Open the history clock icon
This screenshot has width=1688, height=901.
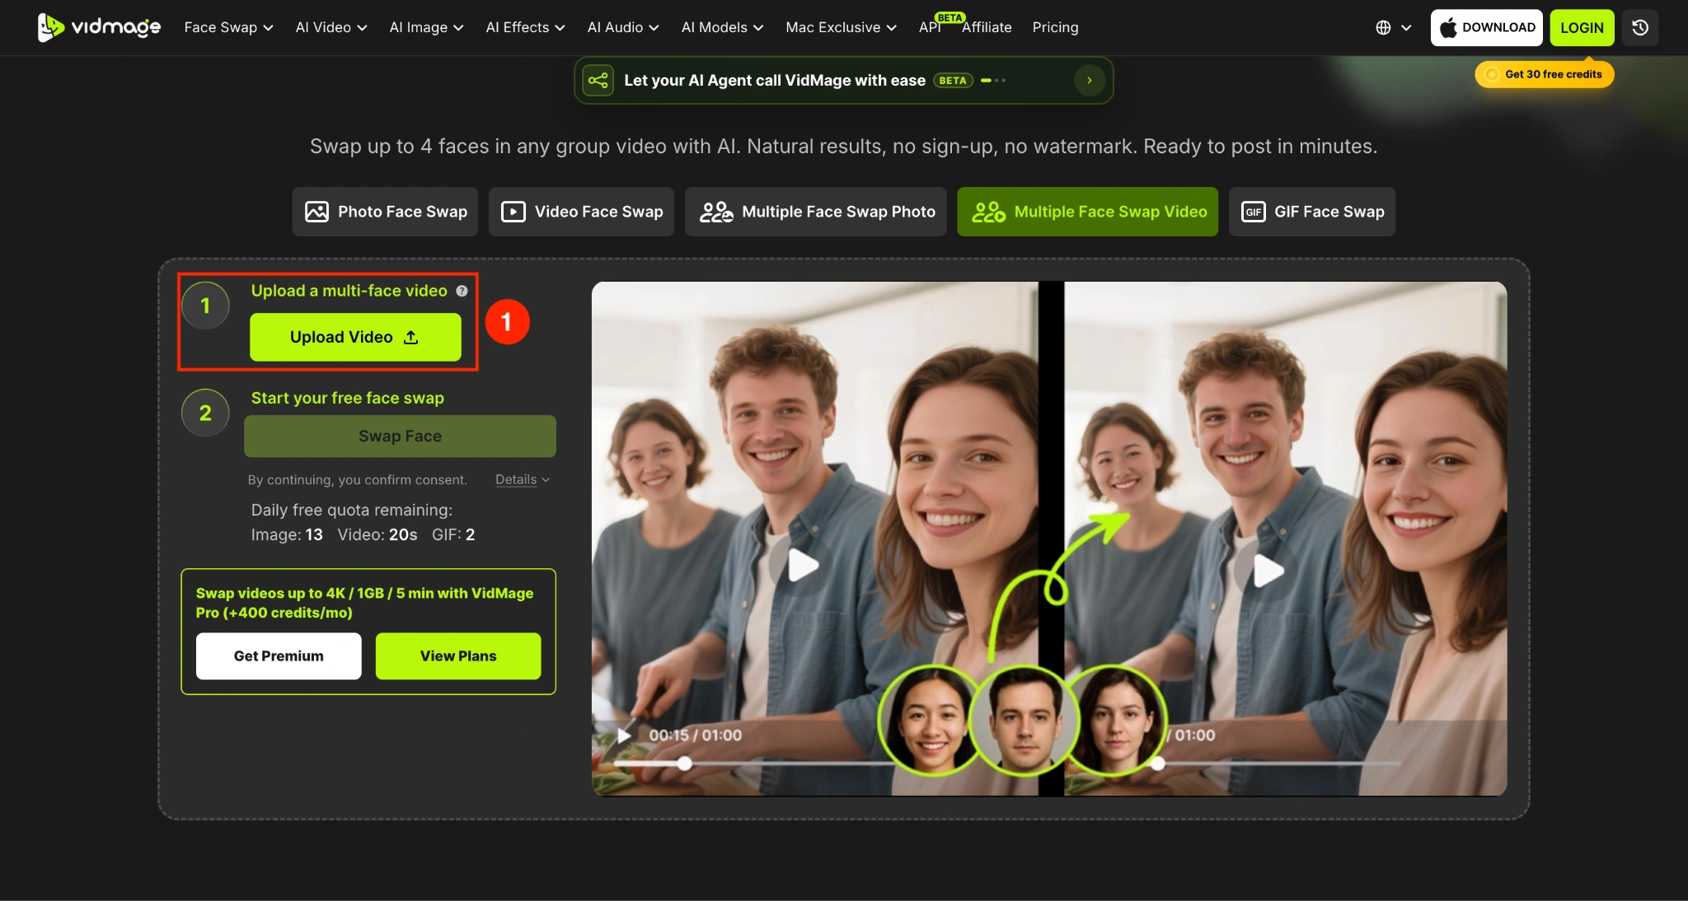(x=1640, y=27)
